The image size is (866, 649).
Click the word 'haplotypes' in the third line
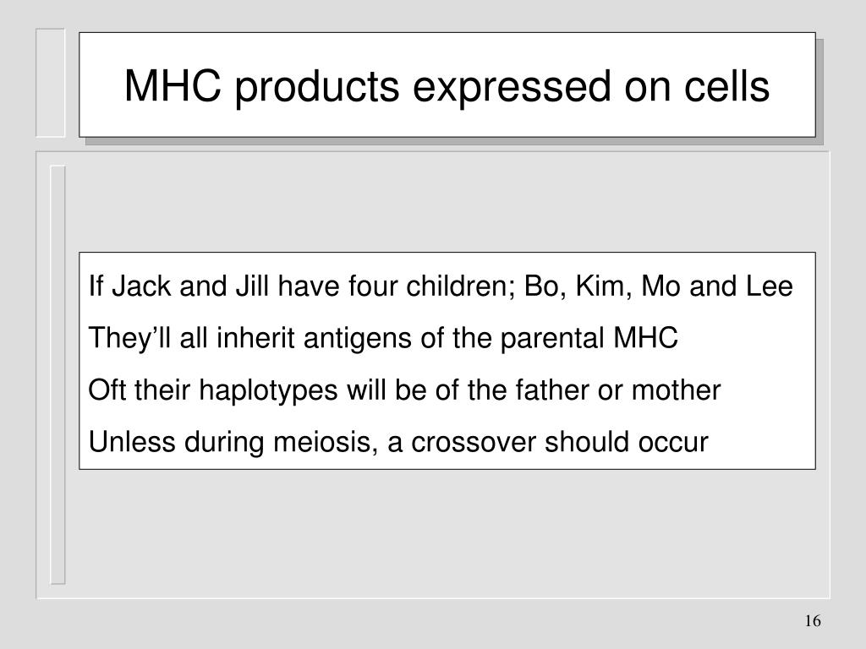pyautogui.click(x=268, y=390)
